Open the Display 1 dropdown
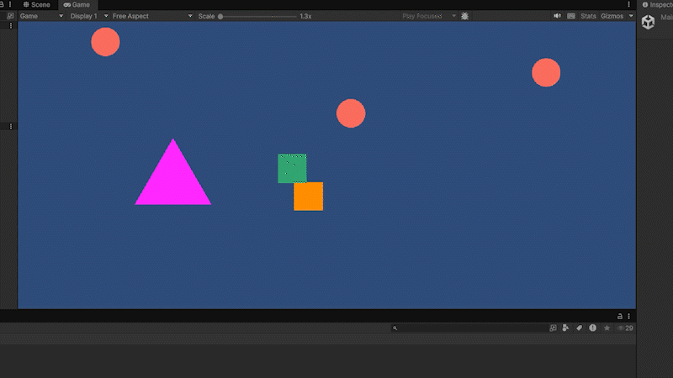Image resolution: width=673 pixels, height=378 pixels. [x=89, y=16]
